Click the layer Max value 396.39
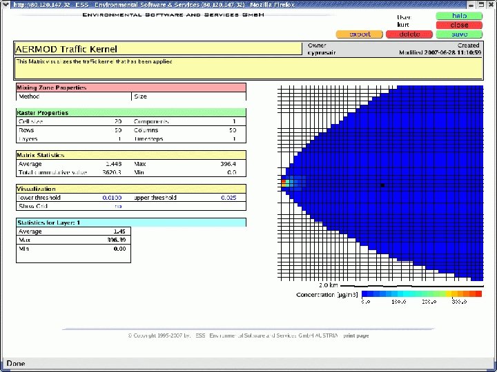The height and width of the screenshot is (372, 497). 117,240
